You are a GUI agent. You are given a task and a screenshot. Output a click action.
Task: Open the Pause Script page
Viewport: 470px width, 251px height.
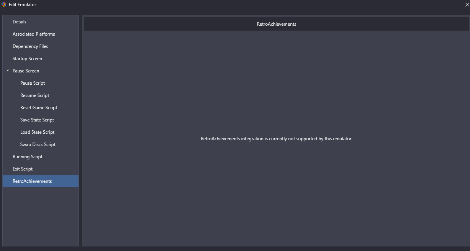33,83
